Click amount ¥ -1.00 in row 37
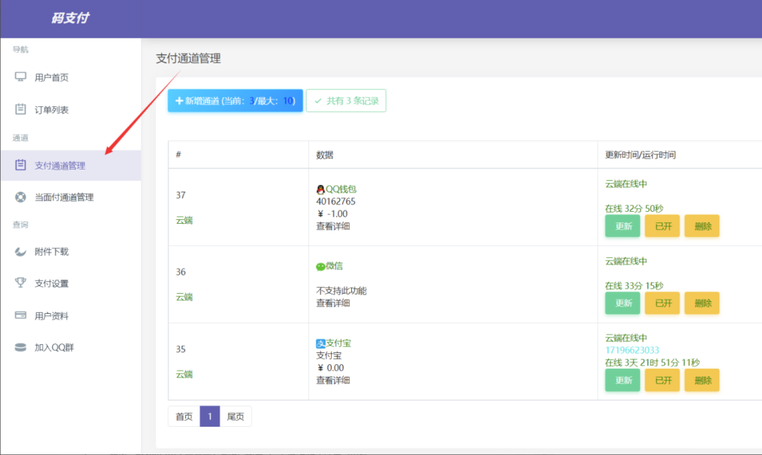This screenshot has height=455, width=762. (x=332, y=213)
